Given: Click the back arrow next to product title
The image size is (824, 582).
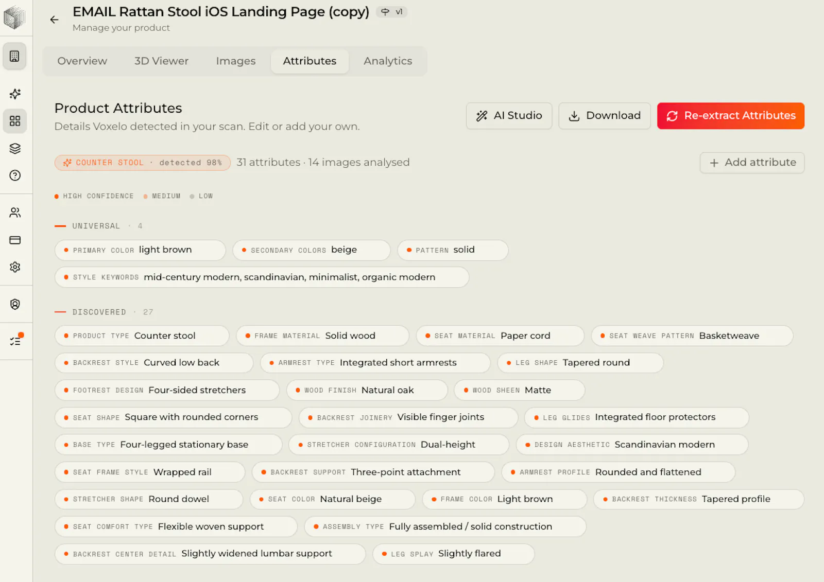Looking at the screenshot, I should [54, 20].
